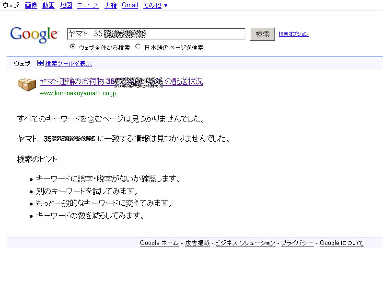
Task: Click the 検索ツールを表示 link
Action: (x=69, y=64)
